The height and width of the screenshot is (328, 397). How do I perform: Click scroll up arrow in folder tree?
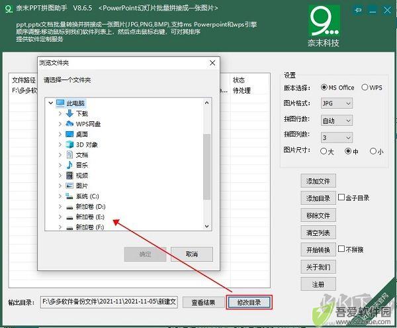pos(207,103)
